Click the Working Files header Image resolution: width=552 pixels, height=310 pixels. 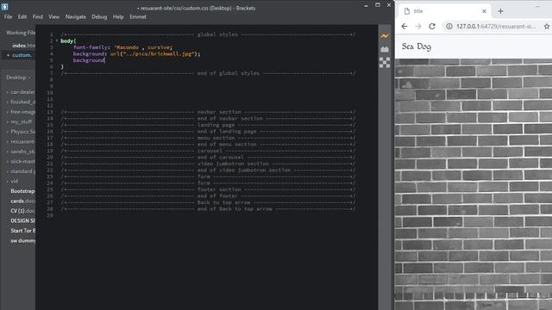pos(21,33)
